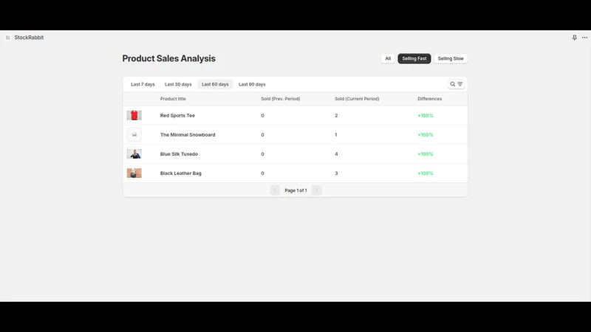Switch to Last 60 days tab
The width and height of the screenshot is (591, 332).
[x=215, y=84]
